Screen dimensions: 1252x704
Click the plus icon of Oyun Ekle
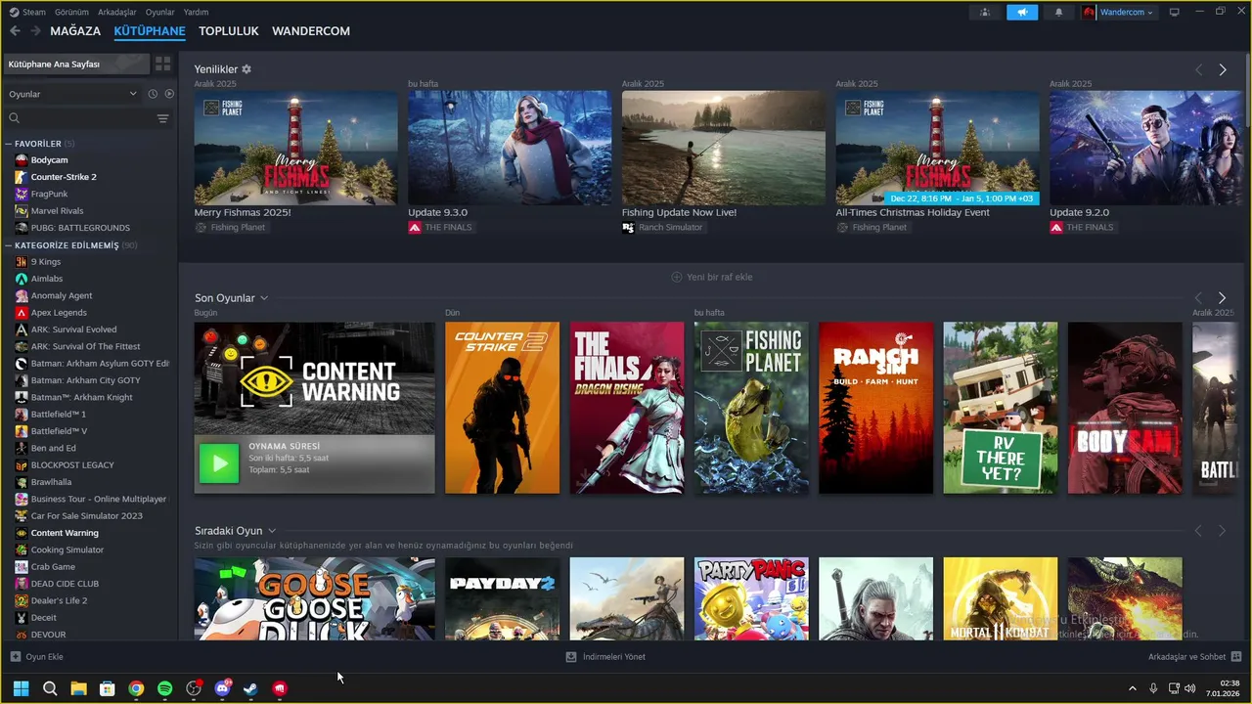pyautogui.click(x=15, y=657)
